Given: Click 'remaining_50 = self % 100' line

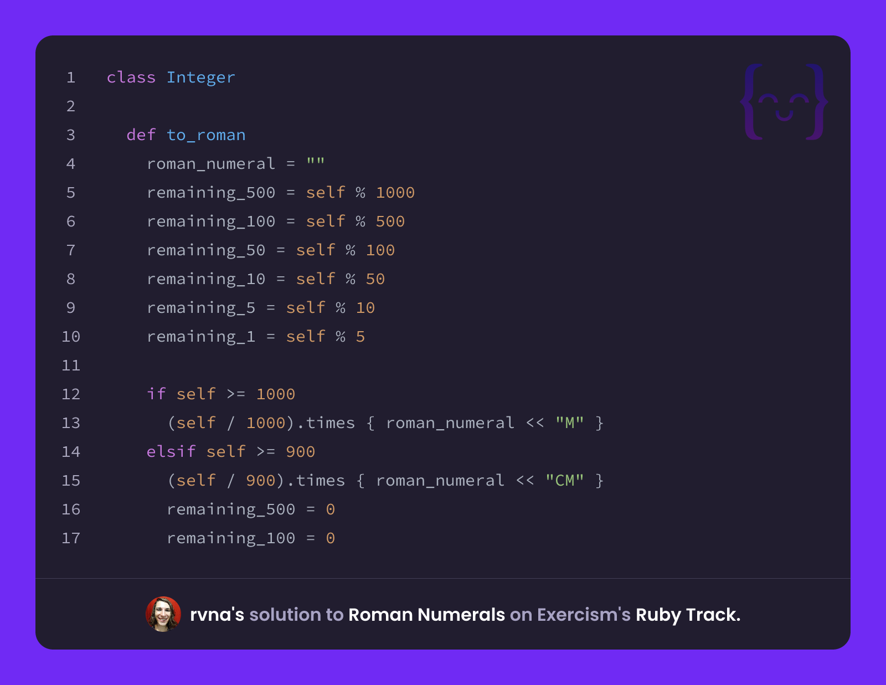Looking at the screenshot, I should click(271, 250).
